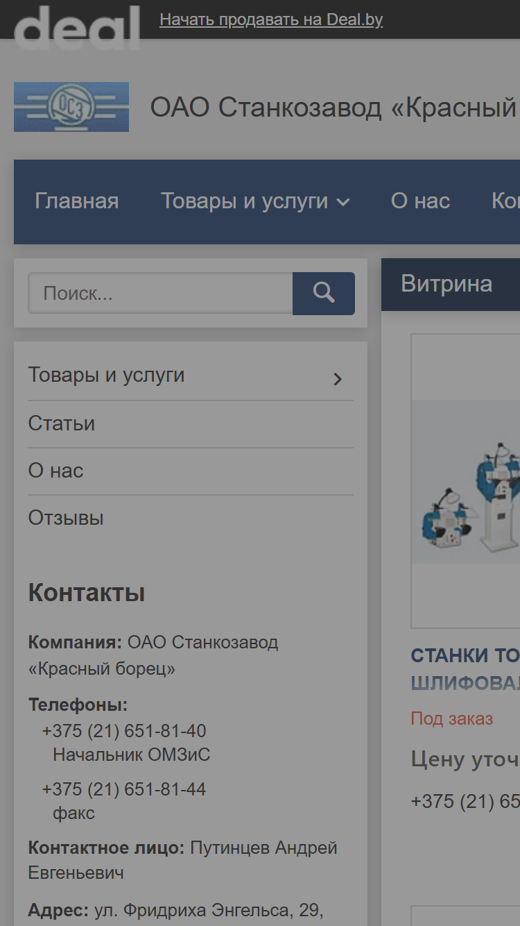Click the company OCЗ logo image
Screen dimensions: 520x926
(71, 107)
